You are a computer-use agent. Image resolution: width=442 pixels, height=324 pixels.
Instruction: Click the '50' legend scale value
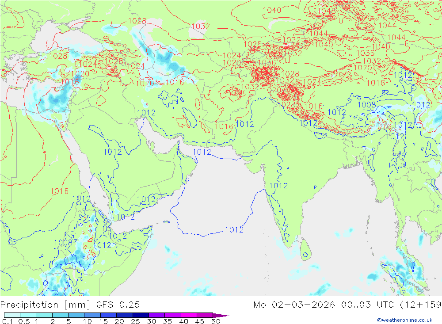tap(216, 321)
